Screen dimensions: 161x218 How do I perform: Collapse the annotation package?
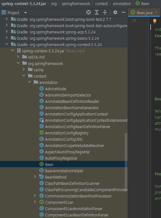pyautogui.click(x=29, y=82)
